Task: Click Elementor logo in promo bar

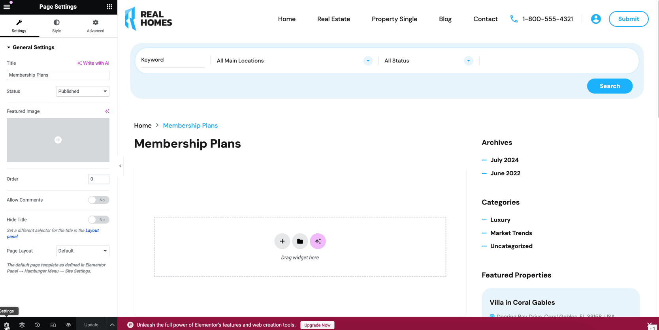Action: (x=130, y=325)
